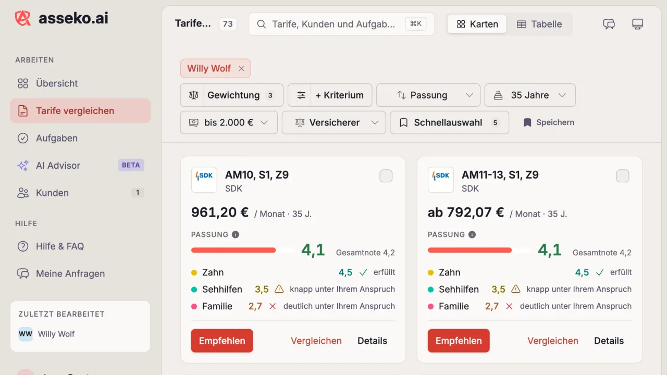Remove the Willy Wolf filter chip
Screen dimensions: 667x375
[x=241, y=68]
